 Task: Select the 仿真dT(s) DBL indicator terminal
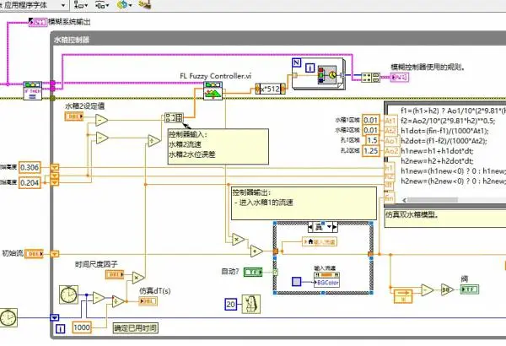pyautogui.click(x=148, y=301)
